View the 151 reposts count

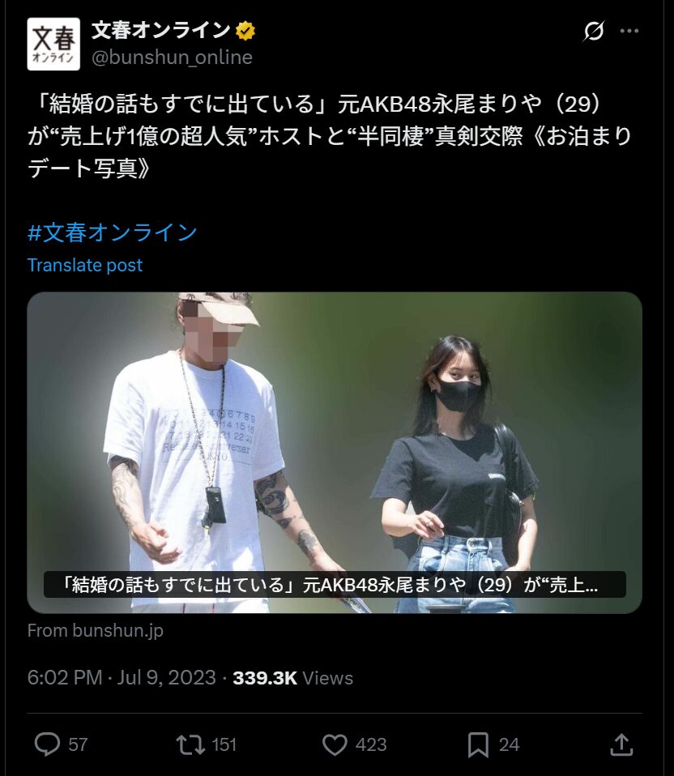point(224,744)
